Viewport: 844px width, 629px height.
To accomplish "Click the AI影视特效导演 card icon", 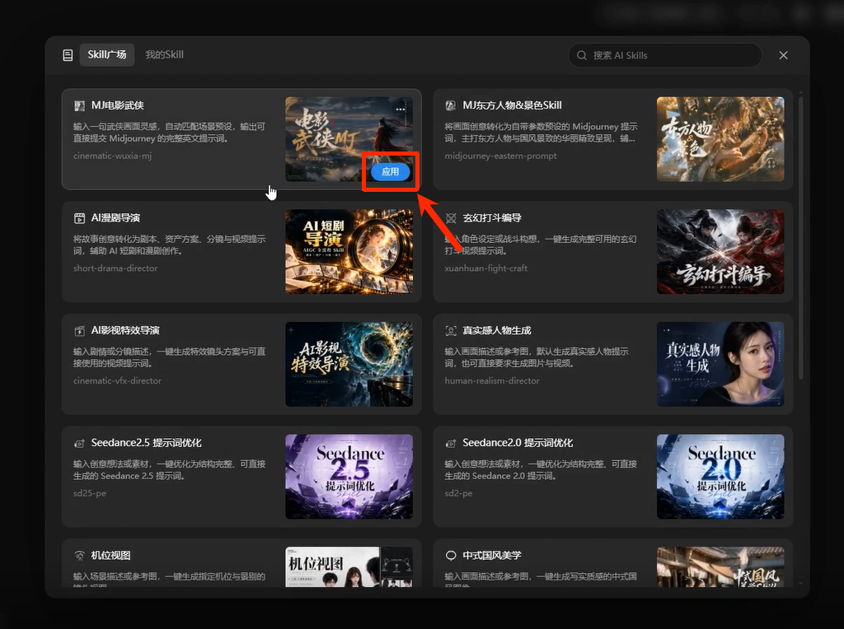I will tap(80, 331).
